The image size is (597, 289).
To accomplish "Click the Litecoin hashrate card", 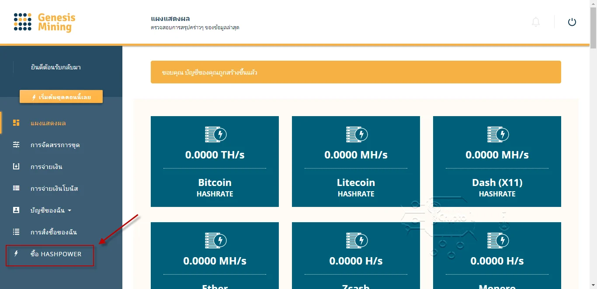I will (x=356, y=162).
